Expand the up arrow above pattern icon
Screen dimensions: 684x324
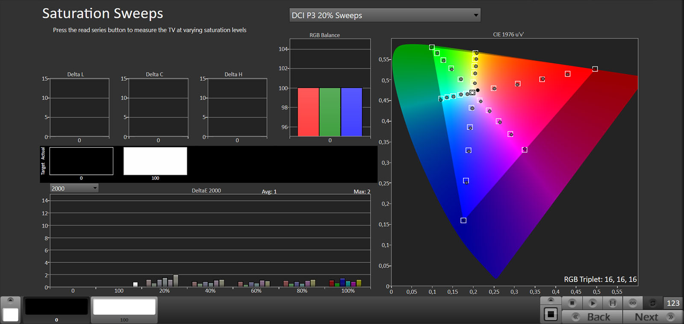pyautogui.click(x=551, y=300)
